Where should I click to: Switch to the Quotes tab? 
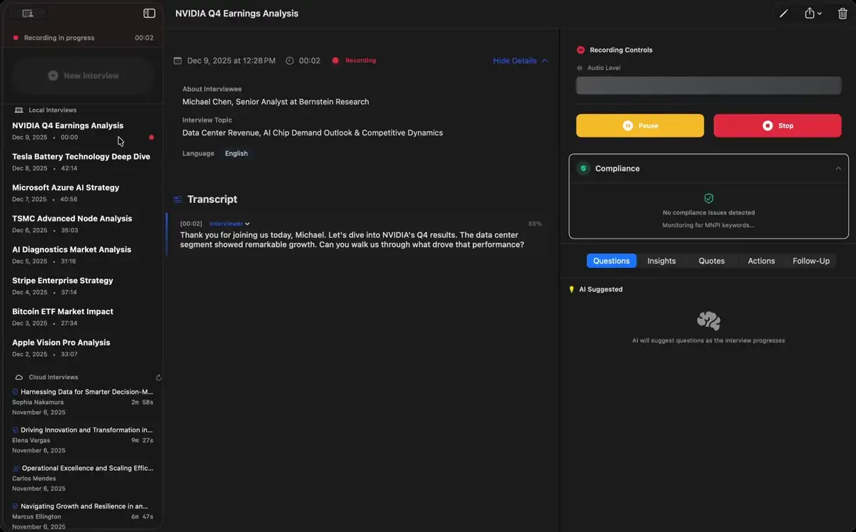[711, 261]
